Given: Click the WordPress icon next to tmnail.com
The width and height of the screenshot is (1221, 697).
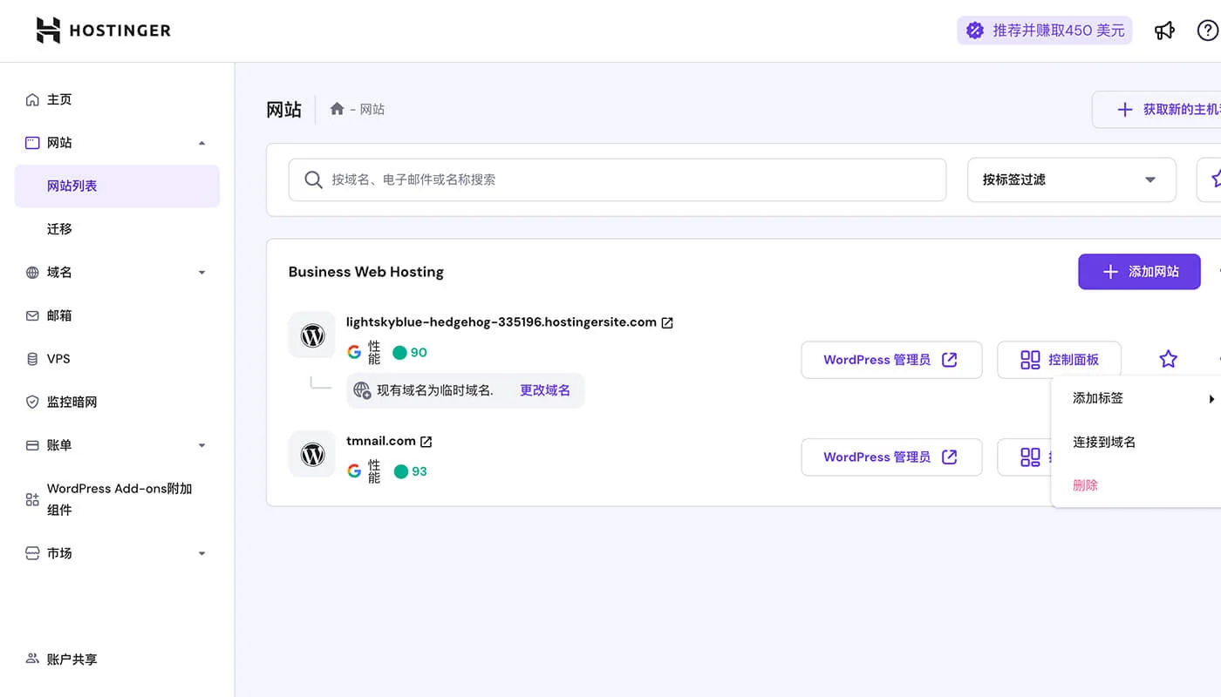Looking at the screenshot, I should (x=311, y=454).
